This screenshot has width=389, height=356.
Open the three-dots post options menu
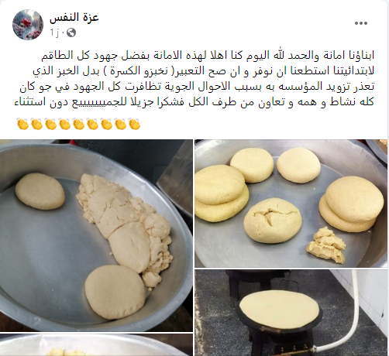point(361,23)
